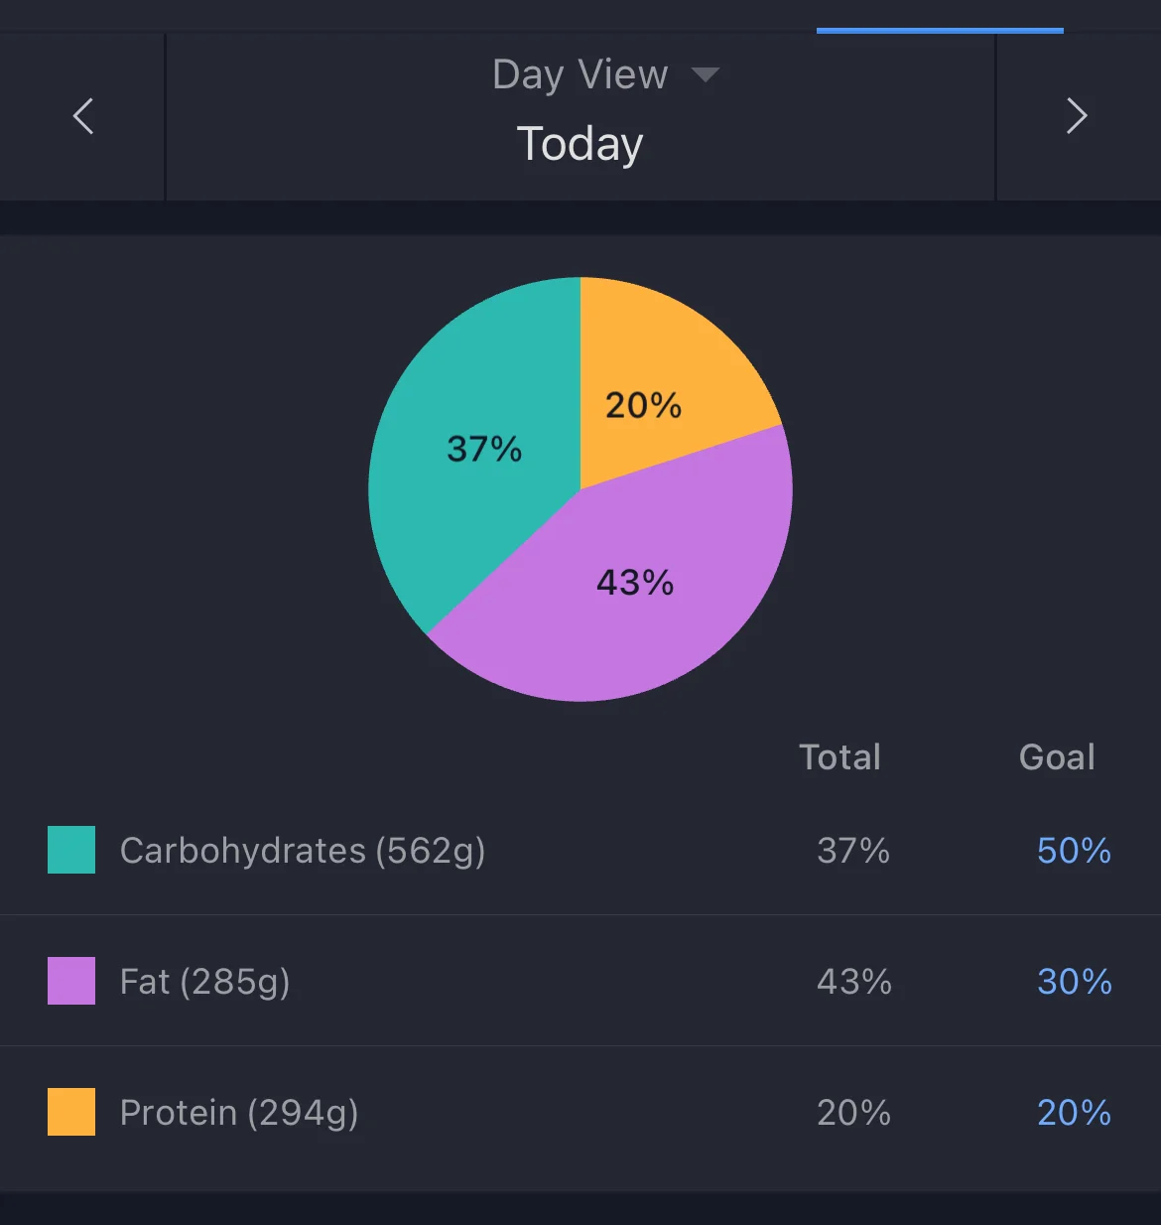Go to the previous day arrow
Screen dimensions: 1161x1225
[83, 116]
